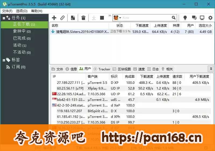
Task: Remove torrent with trash icon
Action: [x=83, y=18]
